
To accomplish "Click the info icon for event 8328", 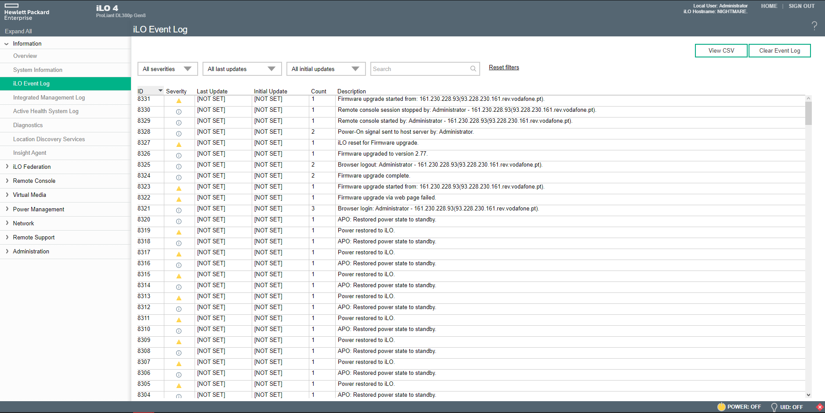I will (179, 134).
